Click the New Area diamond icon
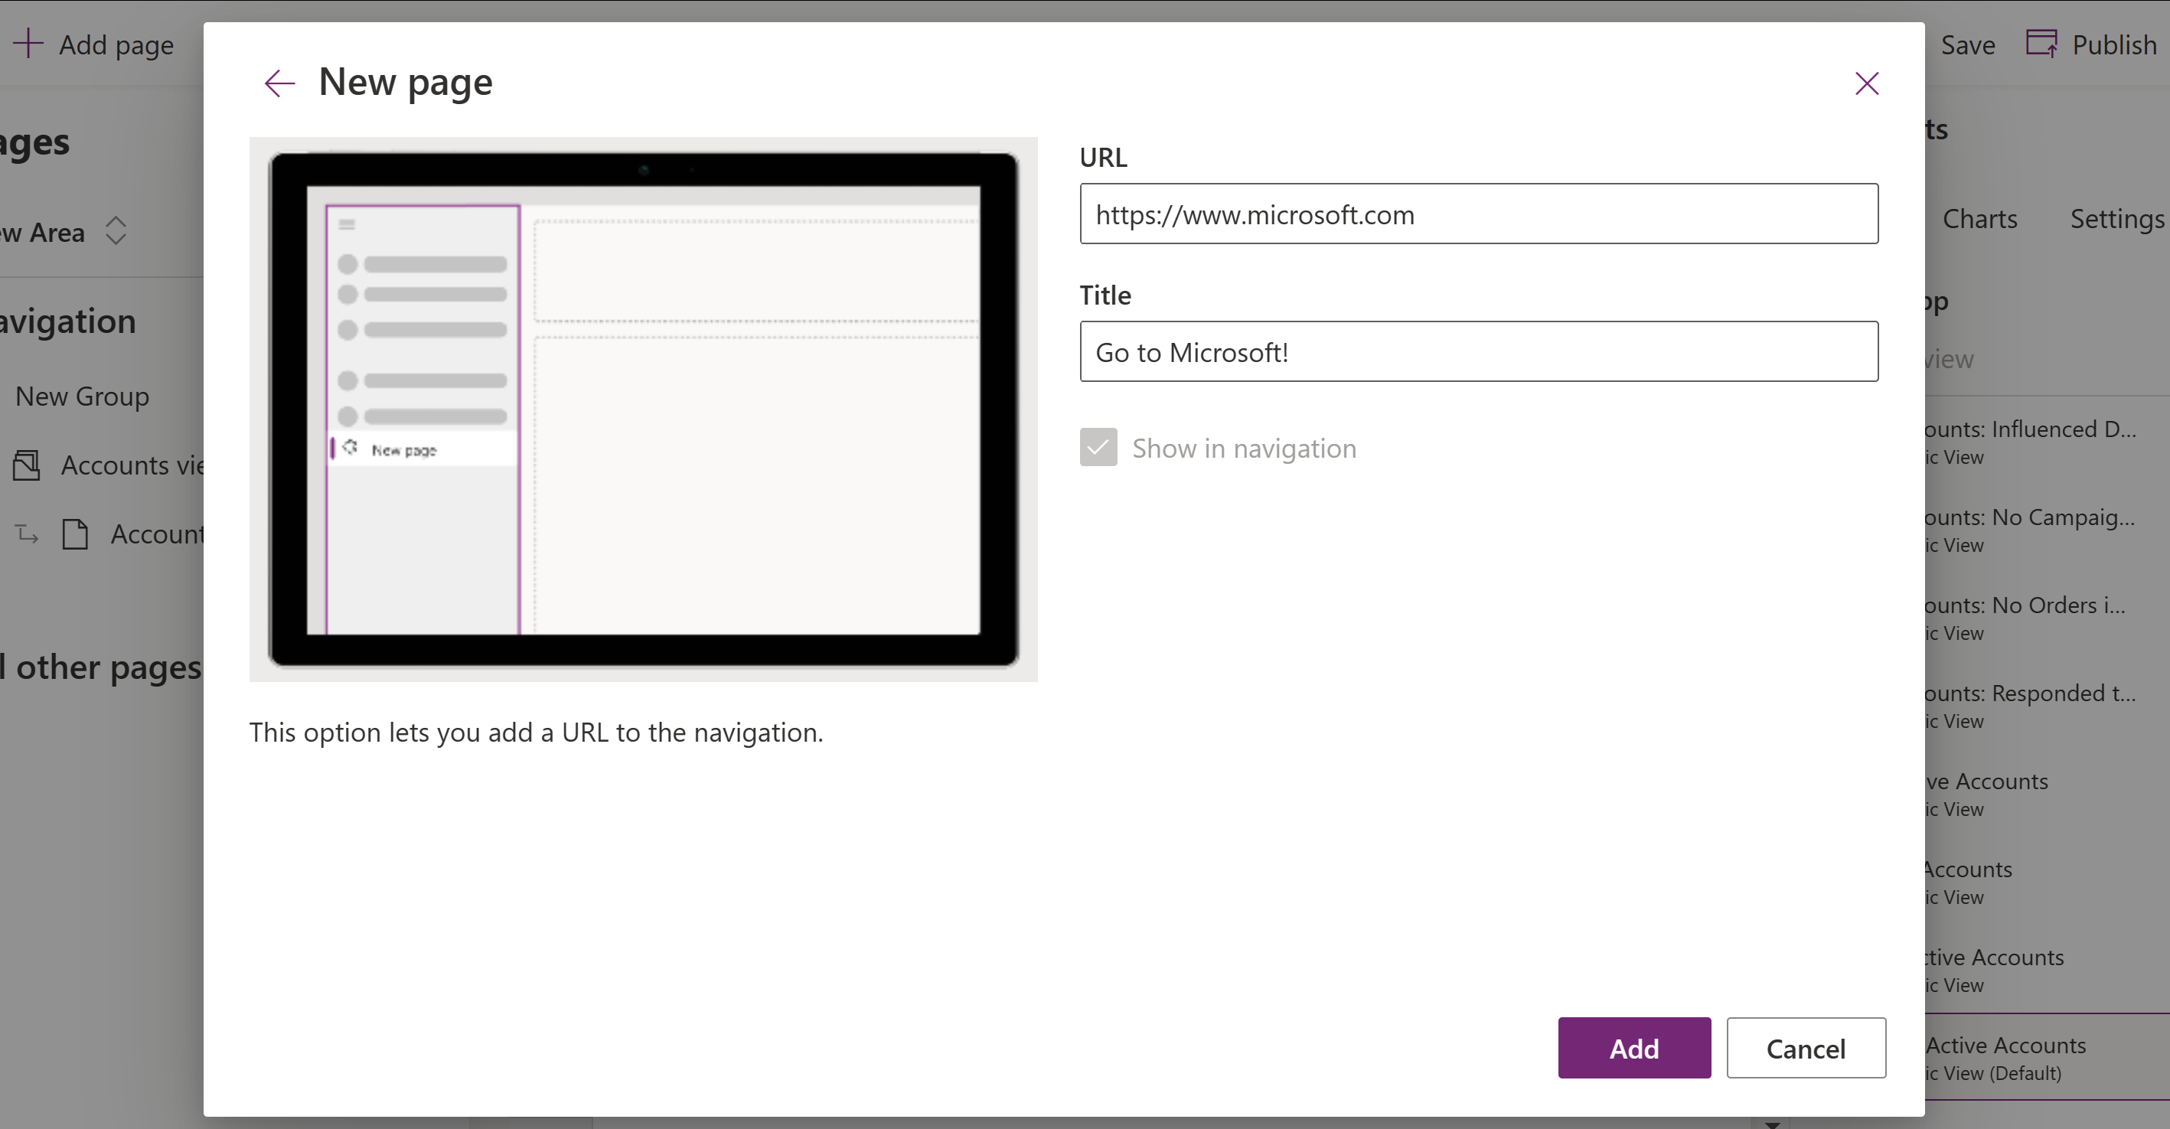2170x1129 pixels. [113, 230]
